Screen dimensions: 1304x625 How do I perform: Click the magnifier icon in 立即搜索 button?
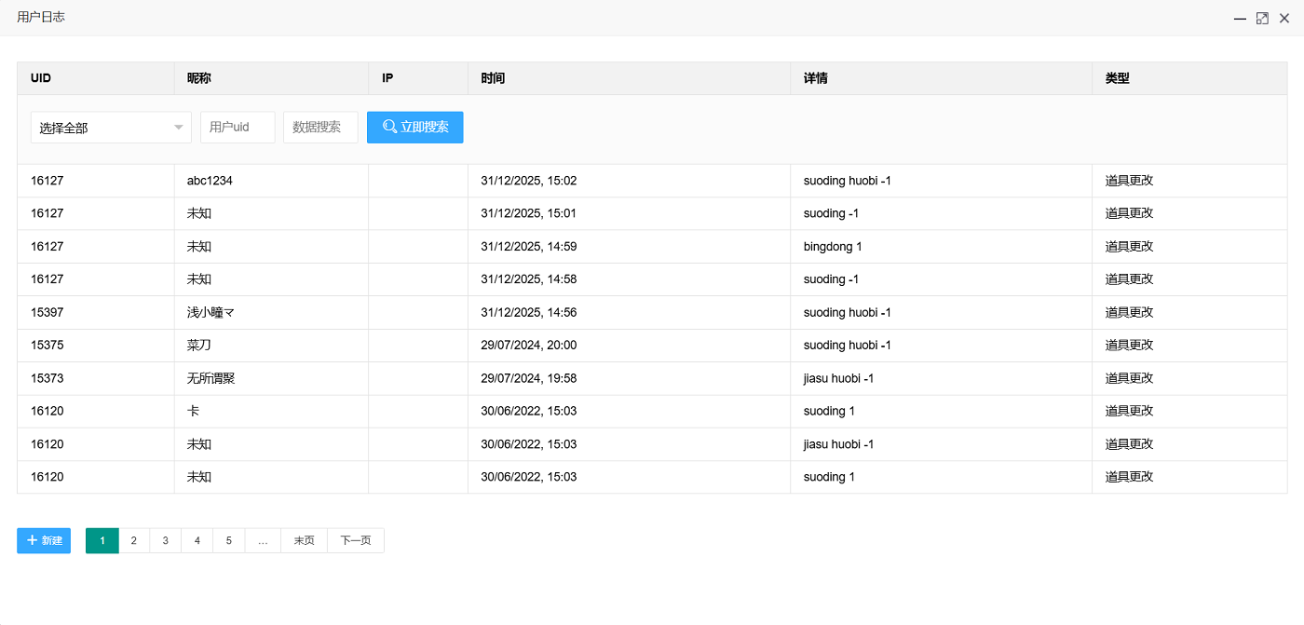(389, 127)
